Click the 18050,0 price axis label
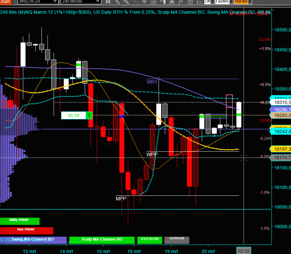 (x=283, y=207)
